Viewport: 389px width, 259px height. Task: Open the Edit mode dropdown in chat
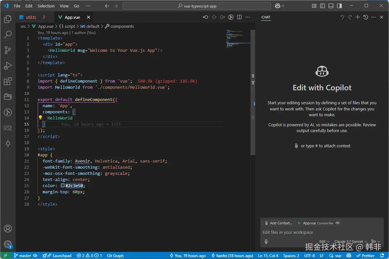[324, 242]
